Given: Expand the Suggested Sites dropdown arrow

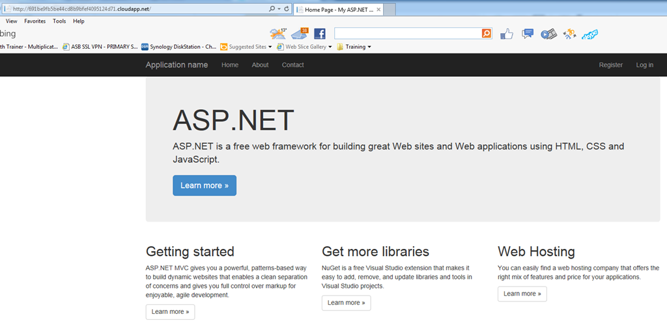Looking at the screenshot, I should coord(270,47).
